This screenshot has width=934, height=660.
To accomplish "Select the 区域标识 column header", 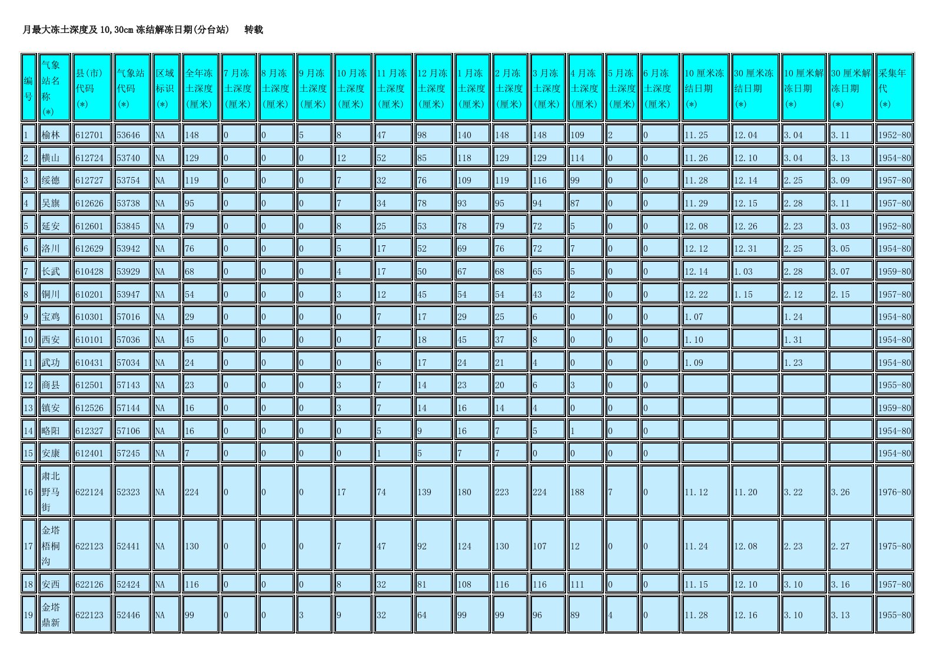I will (x=166, y=88).
